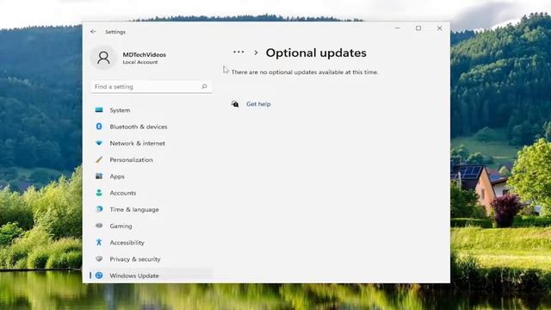This screenshot has height=310, width=551.
Task: Expand the breadcrumb ellipsis menu
Action: (238, 52)
